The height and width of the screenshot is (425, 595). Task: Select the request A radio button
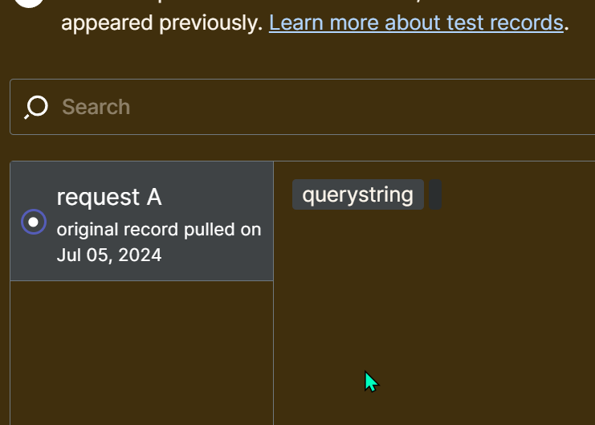(34, 222)
